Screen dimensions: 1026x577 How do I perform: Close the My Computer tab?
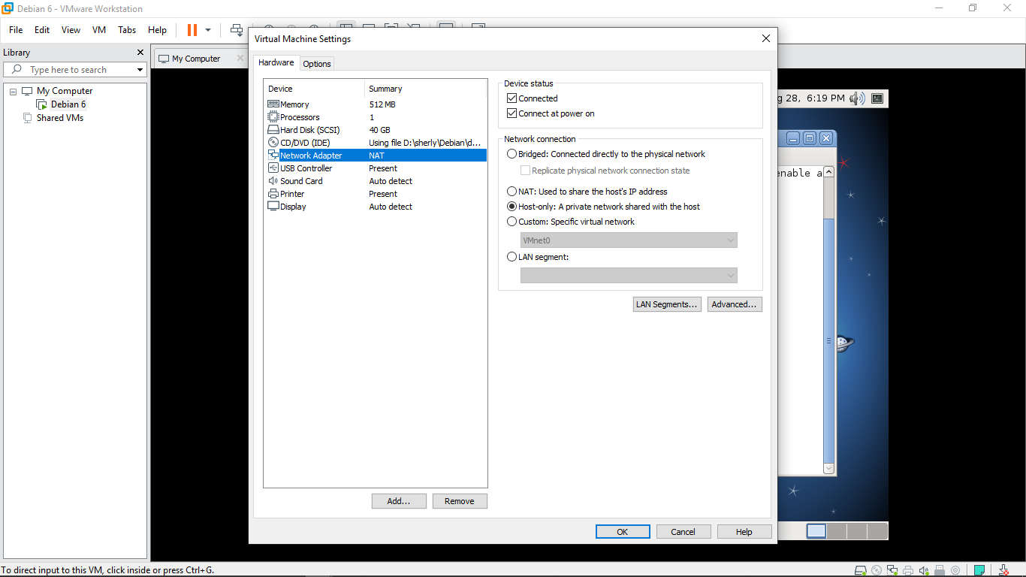(x=240, y=58)
